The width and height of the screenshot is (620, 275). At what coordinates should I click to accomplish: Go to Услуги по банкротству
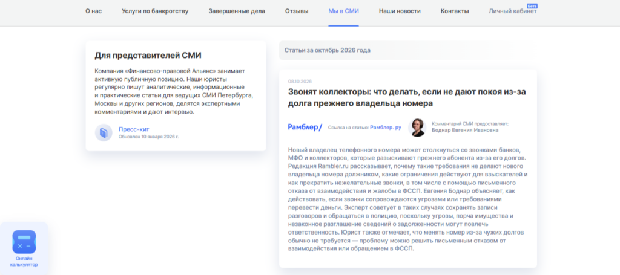[155, 11]
